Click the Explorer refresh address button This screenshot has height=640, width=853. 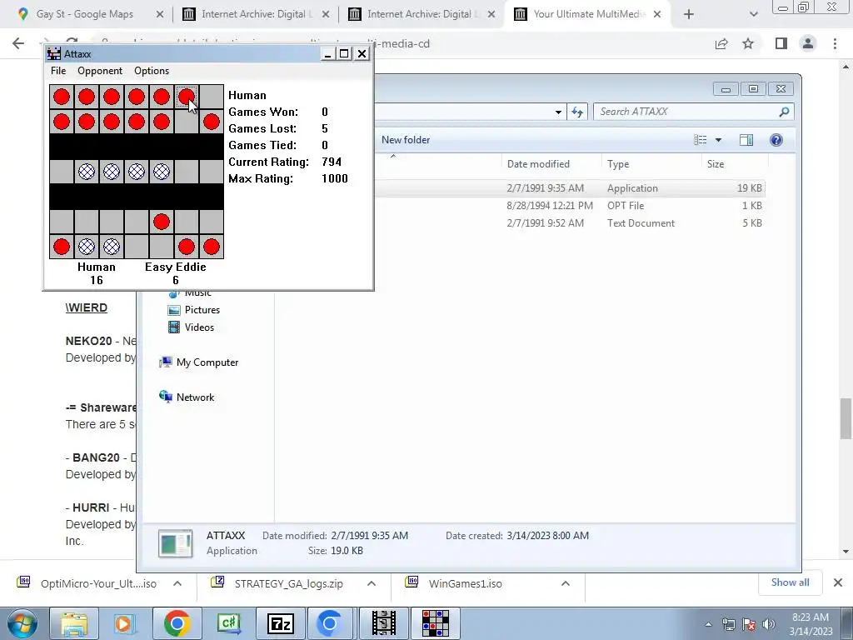click(576, 112)
